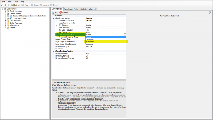Open the Help menu
The image size is (213, 120).
click(x=22, y=2)
